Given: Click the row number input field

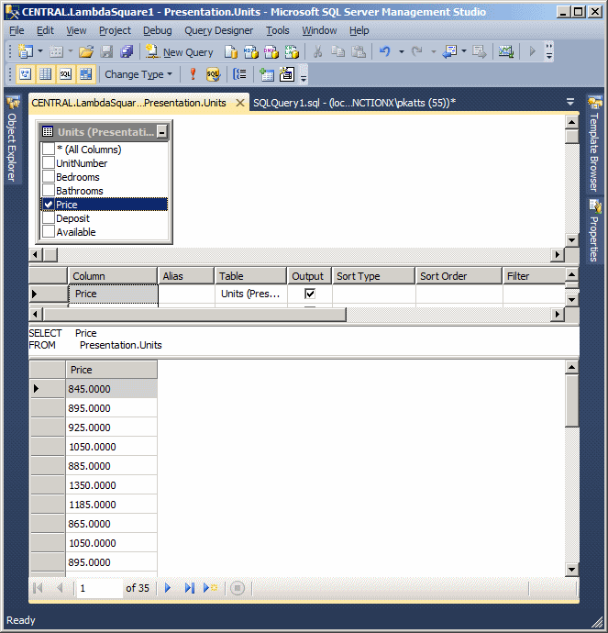Looking at the screenshot, I should [99, 588].
